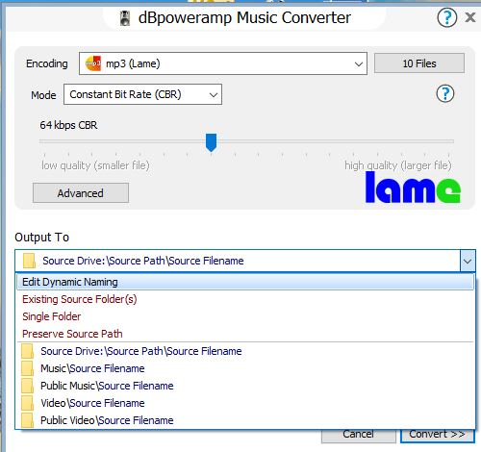
Task: Close the Music Converter window
Action: coord(470,17)
